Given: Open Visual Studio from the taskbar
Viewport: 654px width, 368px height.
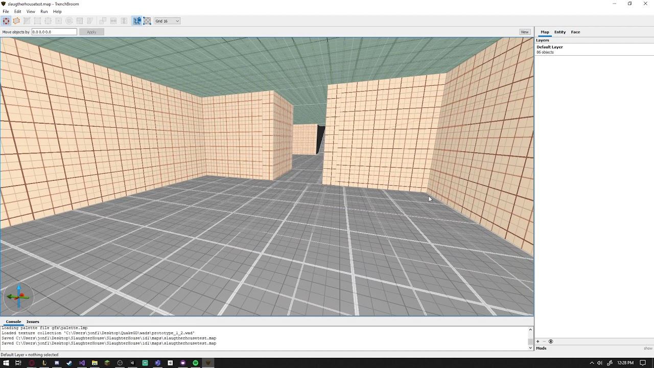Looking at the screenshot, I should point(82,363).
